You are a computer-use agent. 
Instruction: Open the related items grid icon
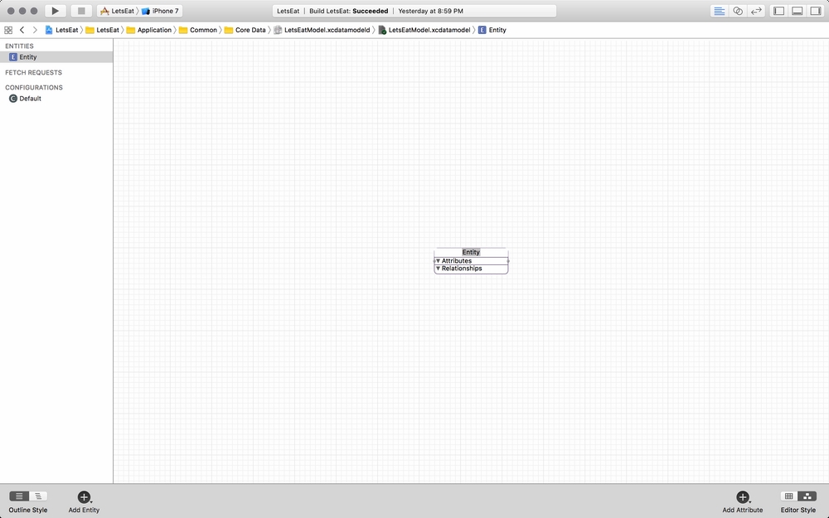tap(8, 30)
